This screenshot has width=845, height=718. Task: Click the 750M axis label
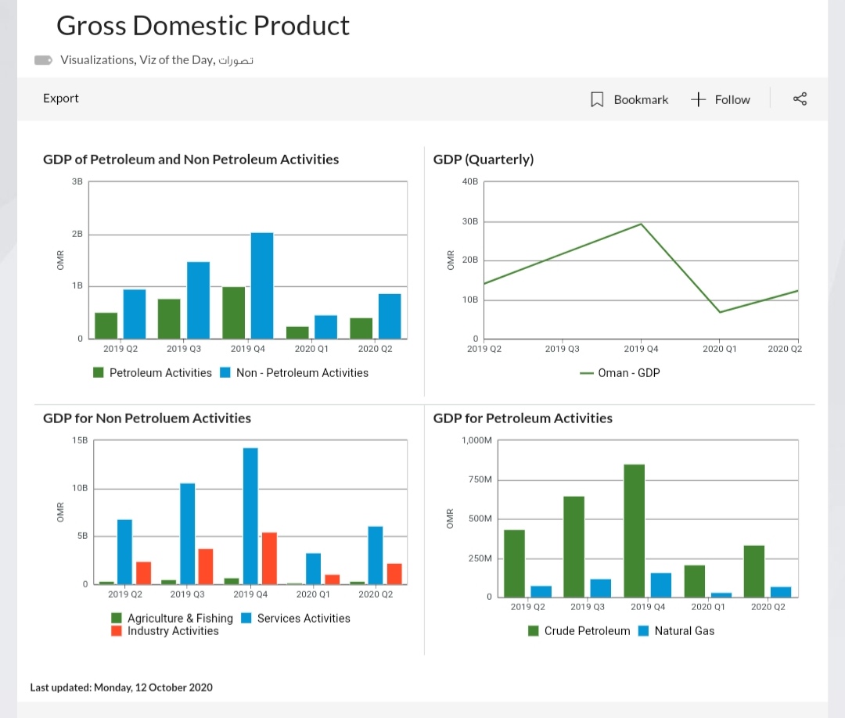[x=480, y=479]
